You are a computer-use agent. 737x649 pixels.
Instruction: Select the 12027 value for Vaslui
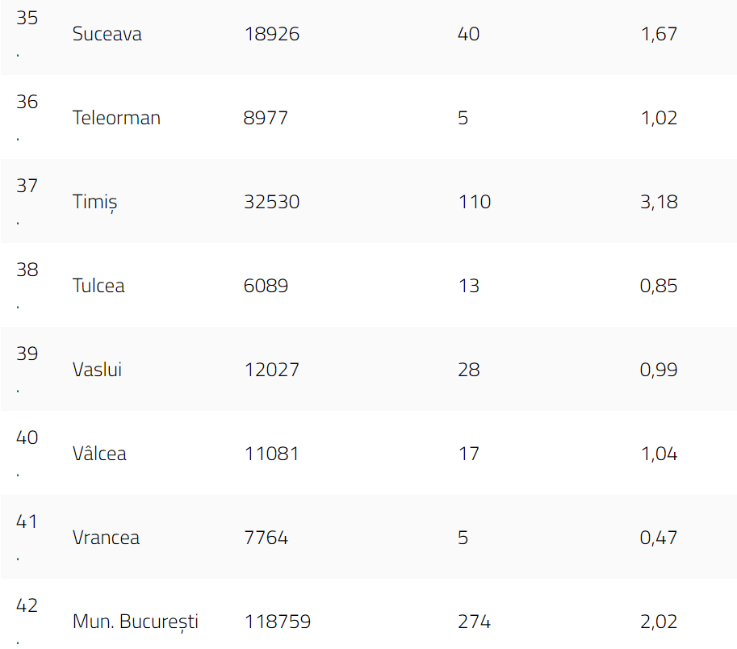(271, 371)
